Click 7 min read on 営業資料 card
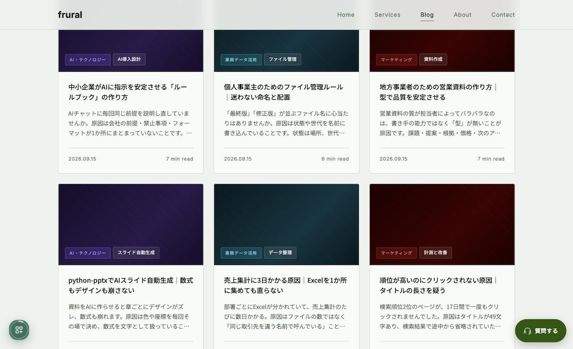This screenshot has height=349, width=573. click(491, 159)
